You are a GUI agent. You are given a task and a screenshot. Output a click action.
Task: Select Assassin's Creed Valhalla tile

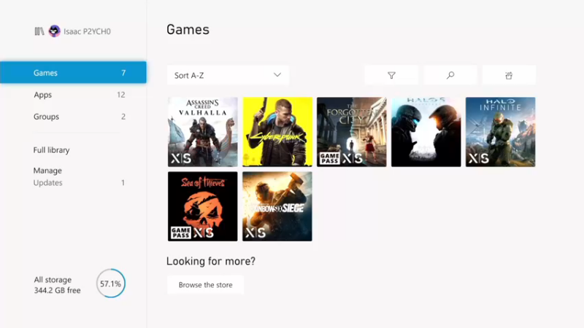point(203,132)
